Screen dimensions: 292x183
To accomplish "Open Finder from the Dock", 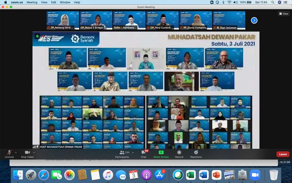I will click(18, 175).
